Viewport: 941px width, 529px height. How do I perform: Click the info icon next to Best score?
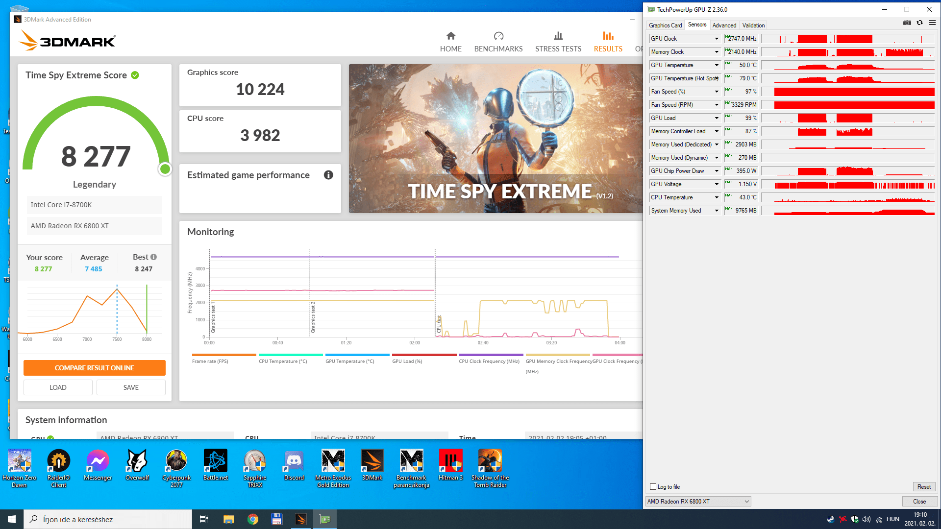[x=154, y=257]
